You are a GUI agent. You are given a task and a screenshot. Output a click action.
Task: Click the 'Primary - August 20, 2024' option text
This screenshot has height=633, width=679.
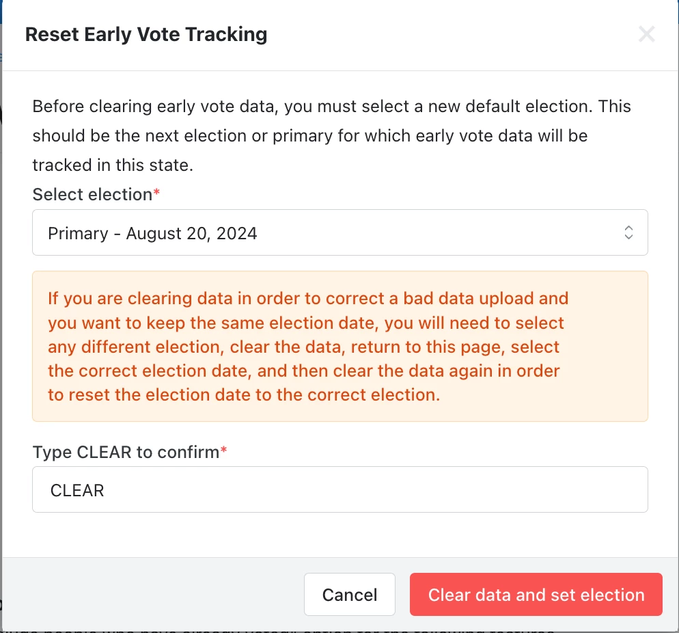[x=152, y=233]
